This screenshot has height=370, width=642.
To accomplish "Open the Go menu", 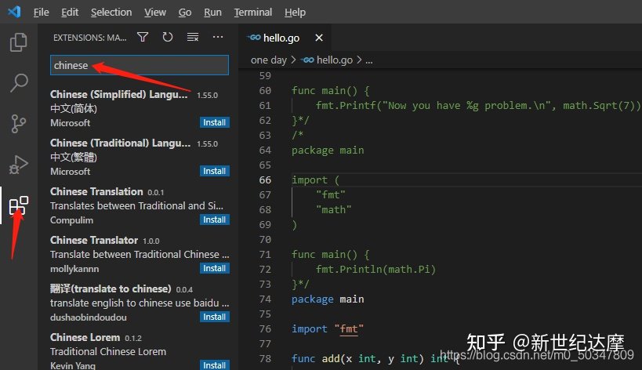I will point(185,13).
